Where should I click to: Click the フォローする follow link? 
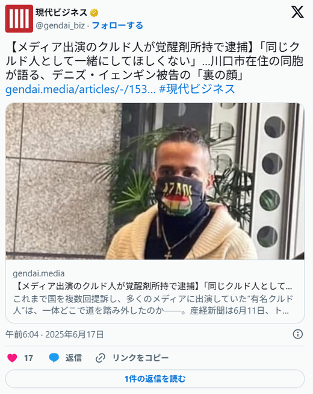[x=117, y=25]
